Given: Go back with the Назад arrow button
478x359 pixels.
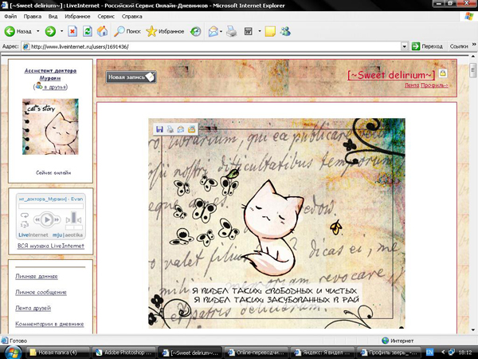Looking at the screenshot, I should (x=18, y=31).
